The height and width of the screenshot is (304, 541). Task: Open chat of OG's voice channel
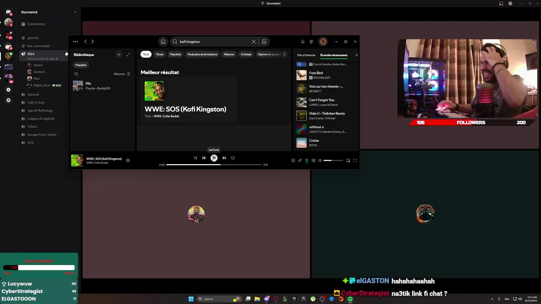[66, 54]
